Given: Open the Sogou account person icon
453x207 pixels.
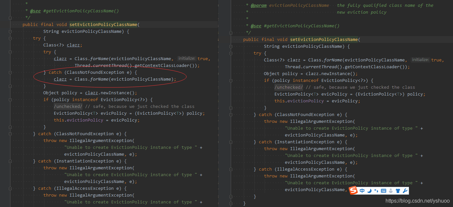Looking at the screenshot, I should [x=391, y=190].
